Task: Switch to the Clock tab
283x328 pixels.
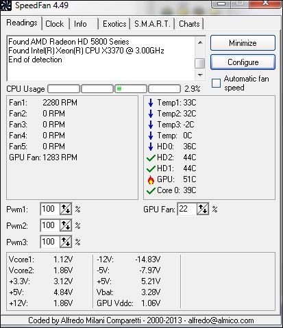Action: pyautogui.click(x=55, y=24)
